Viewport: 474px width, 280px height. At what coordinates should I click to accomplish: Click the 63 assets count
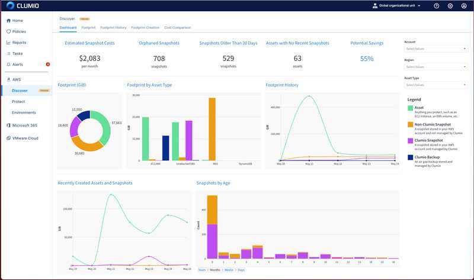coord(297,58)
